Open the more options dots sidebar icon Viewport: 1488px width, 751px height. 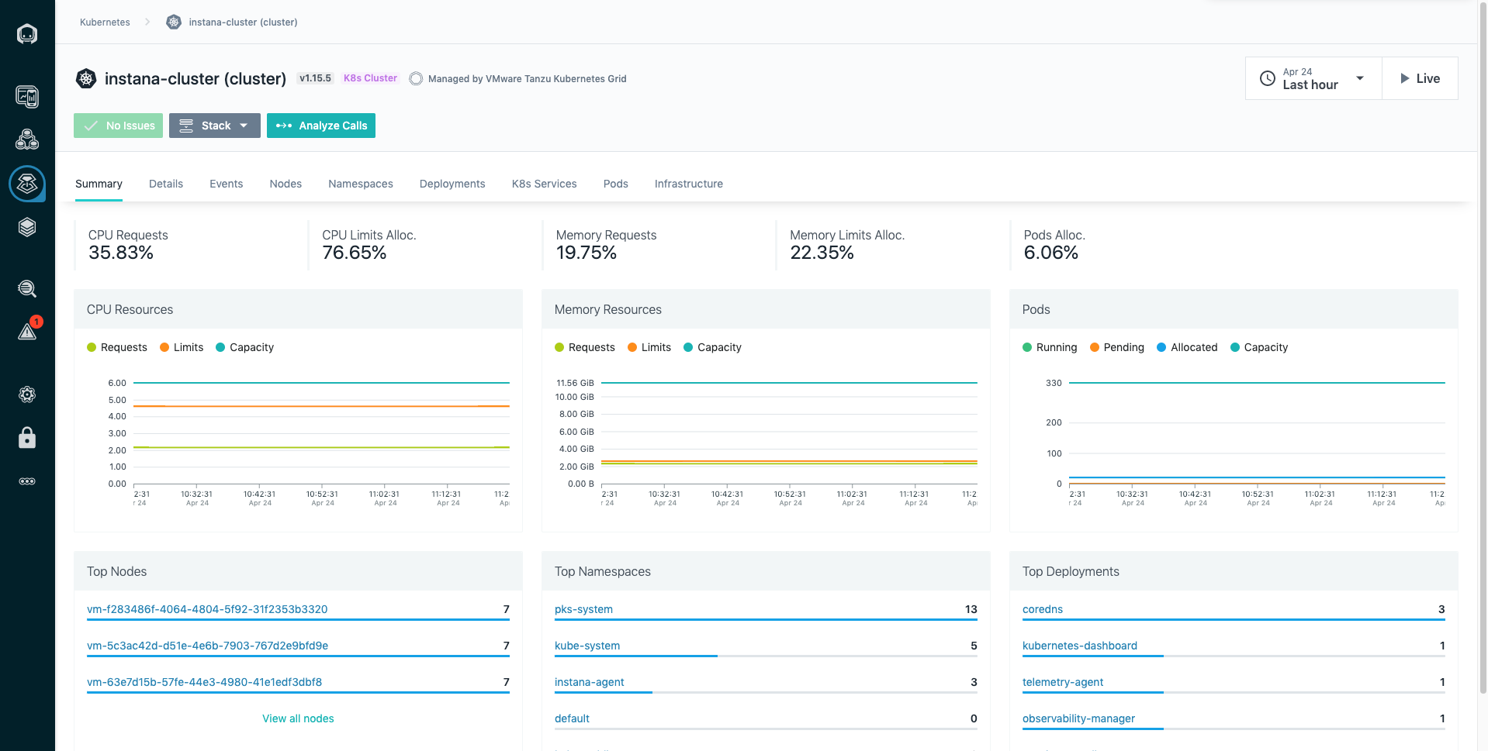click(x=27, y=481)
